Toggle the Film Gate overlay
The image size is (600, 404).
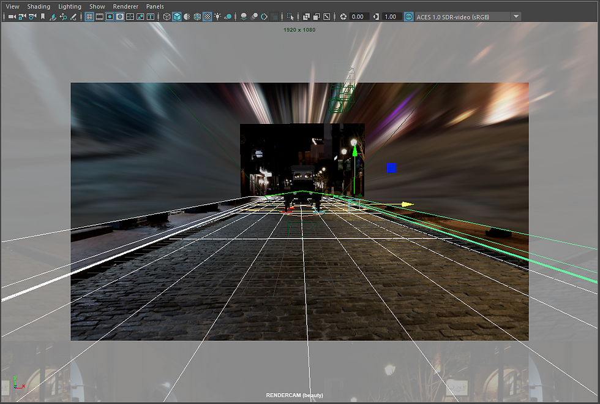pos(99,17)
